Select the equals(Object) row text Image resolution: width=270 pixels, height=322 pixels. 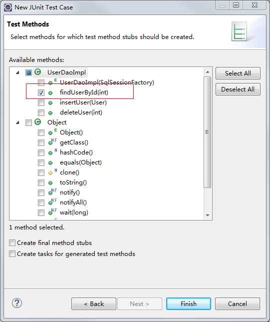click(81, 162)
